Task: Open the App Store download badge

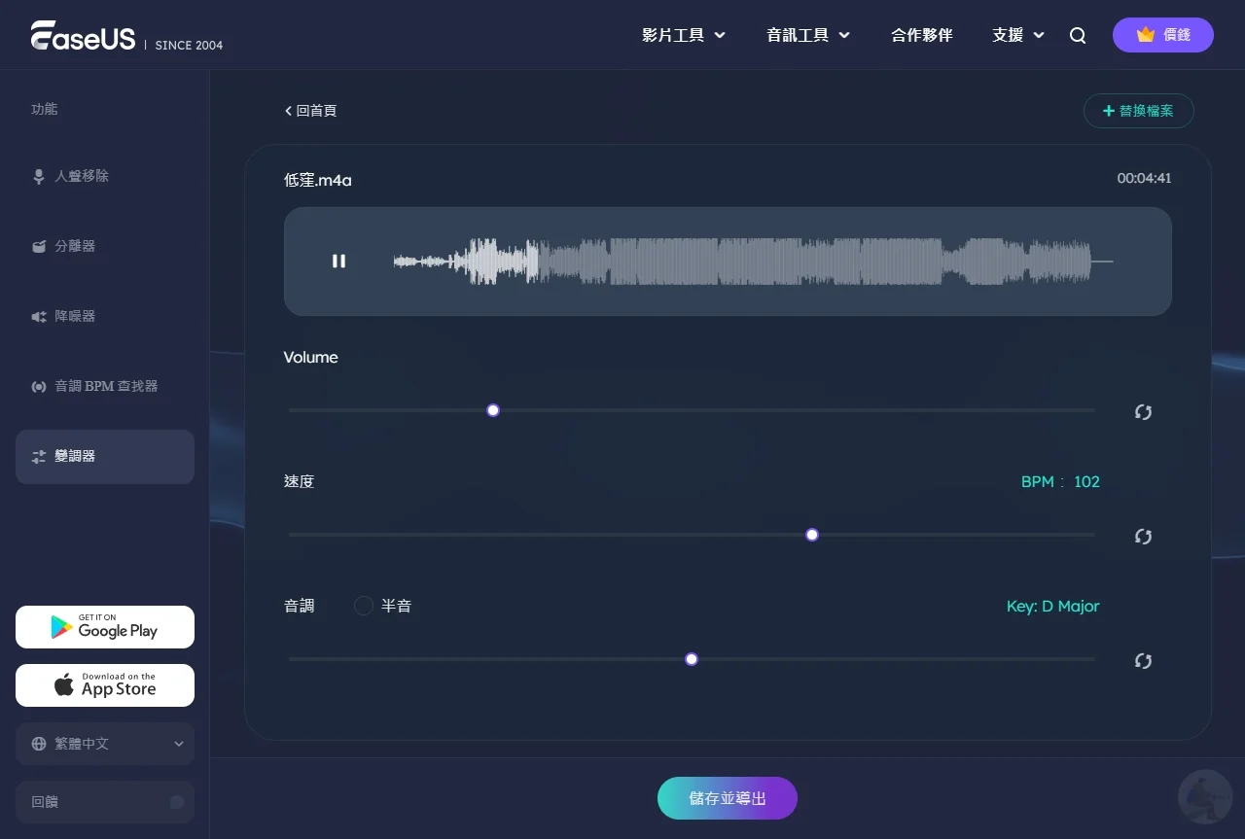Action: tap(105, 685)
